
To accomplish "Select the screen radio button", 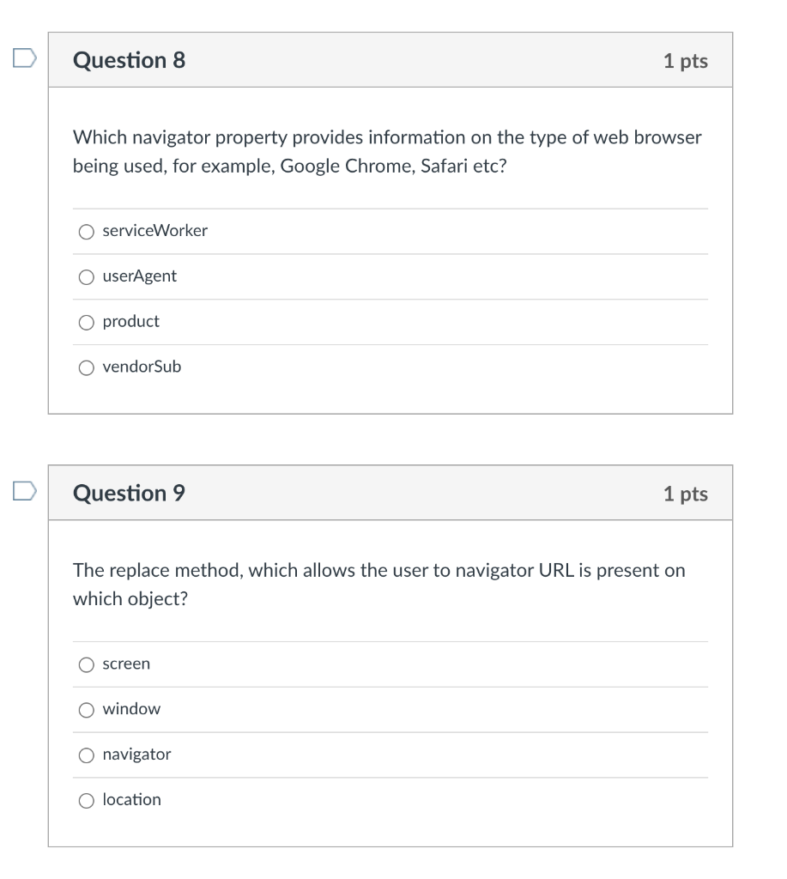I will coord(87,664).
